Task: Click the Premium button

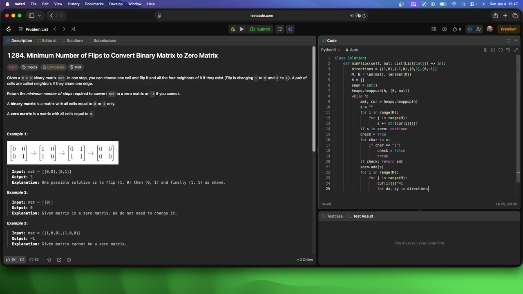Action: 508,29
